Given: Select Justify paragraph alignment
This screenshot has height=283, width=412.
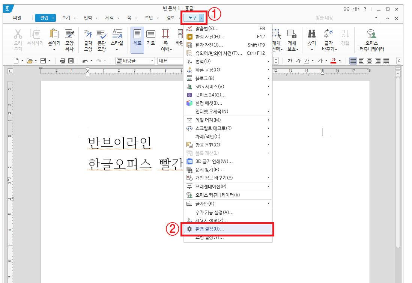Looking at the screenshot, I should 353,61.
